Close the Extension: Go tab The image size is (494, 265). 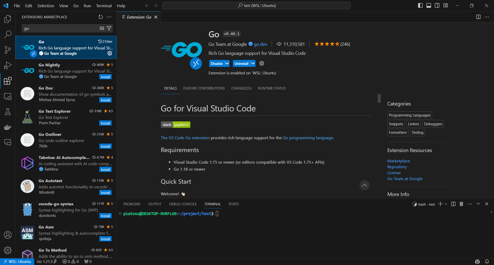click(x=156, y=17)
